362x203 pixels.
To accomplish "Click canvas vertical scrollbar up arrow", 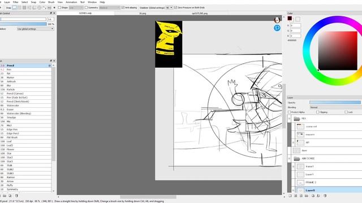I will [284, 17].
